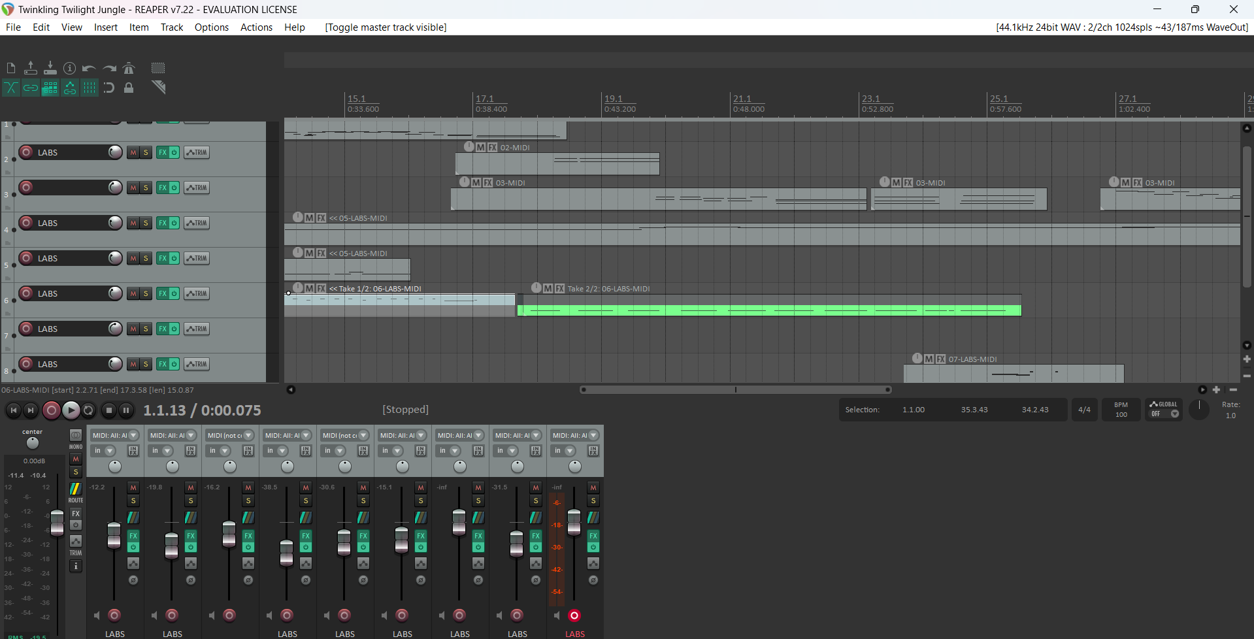1254x639 pixels.
Task: Open the master track FX button in mixer
Action: coord(76,514)
